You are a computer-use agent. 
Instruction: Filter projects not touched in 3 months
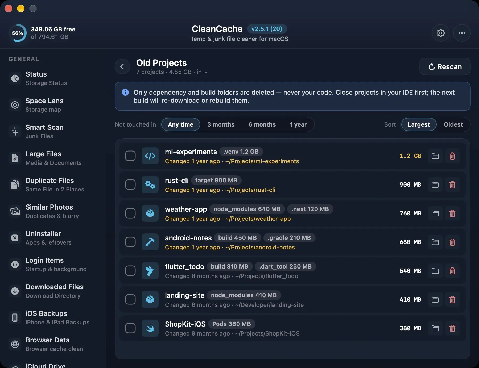221,124
